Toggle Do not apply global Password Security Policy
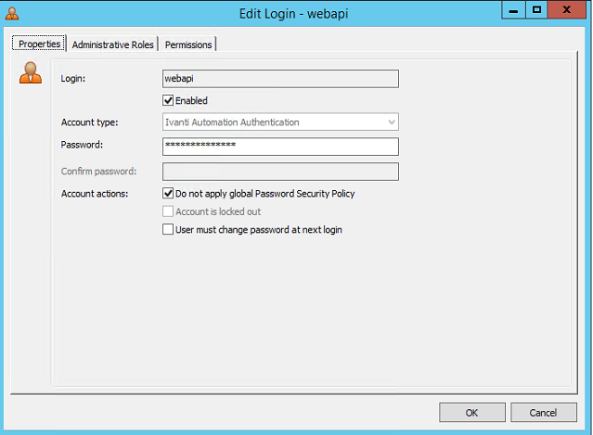Screen dimensions: 593x435 (168, 194)
